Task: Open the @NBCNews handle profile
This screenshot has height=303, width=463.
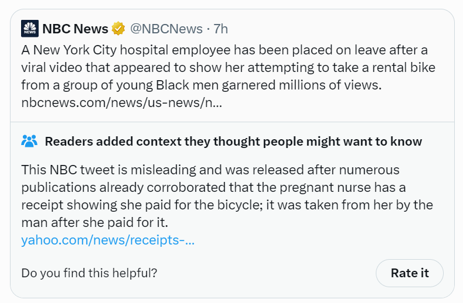Action: [x=166, y=29]
